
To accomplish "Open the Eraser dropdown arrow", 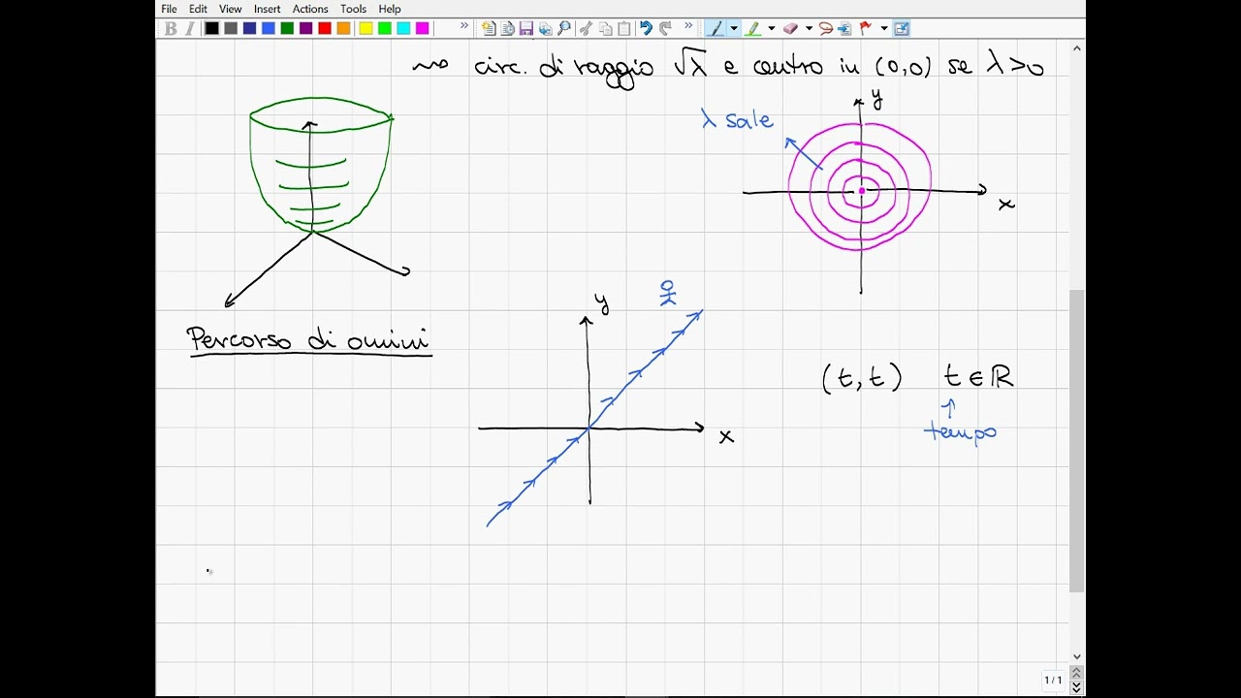I will point(809,29).
